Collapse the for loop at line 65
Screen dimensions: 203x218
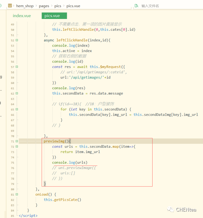coord(17,109)
